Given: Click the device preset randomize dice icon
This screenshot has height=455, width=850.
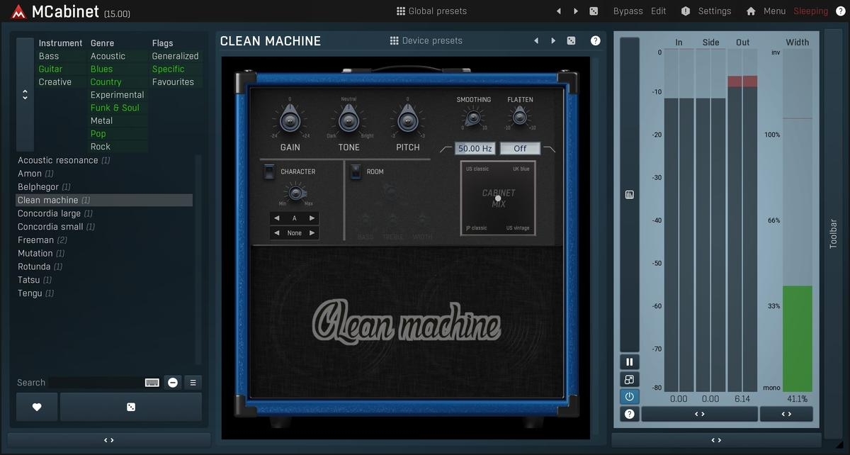Looking at the screenshot, I should (571, 41).
